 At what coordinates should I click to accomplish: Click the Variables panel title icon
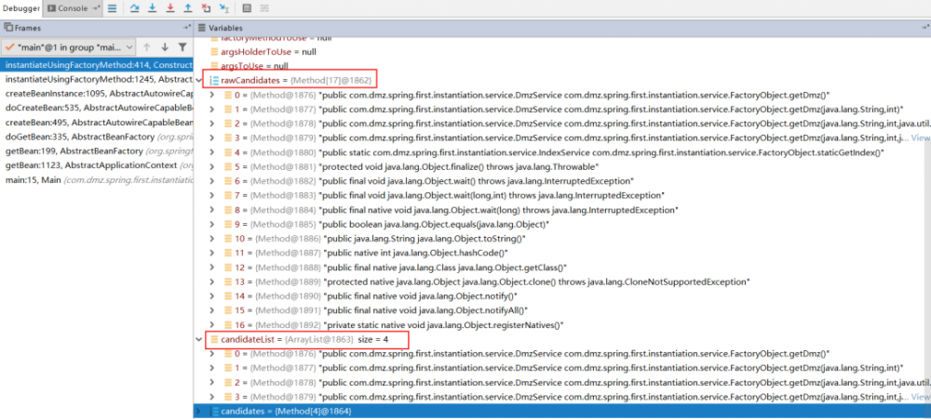tap(202, 28)
